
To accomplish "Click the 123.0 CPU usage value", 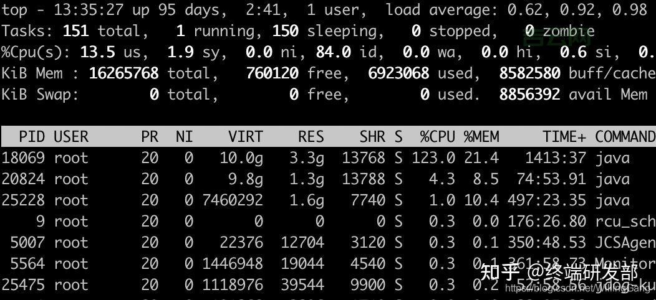I will pyautogui.click(x=433, y=158).
